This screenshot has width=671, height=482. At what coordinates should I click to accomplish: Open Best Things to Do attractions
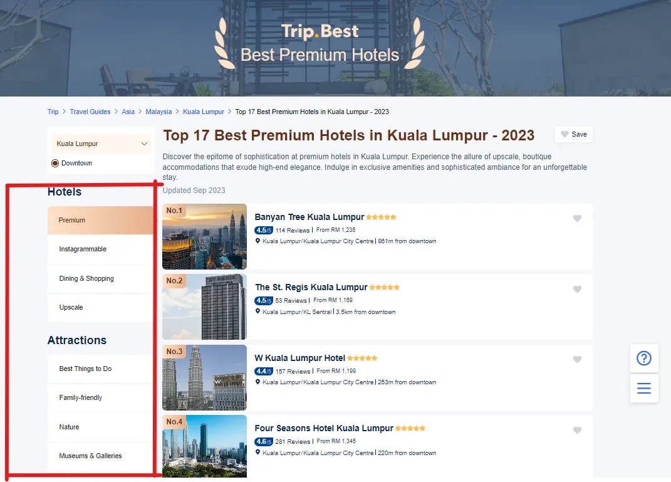click(85, 369)
